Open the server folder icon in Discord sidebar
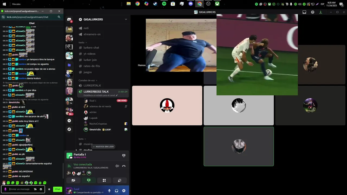This screenshot has height=195, width=347. tap(69, 65)
